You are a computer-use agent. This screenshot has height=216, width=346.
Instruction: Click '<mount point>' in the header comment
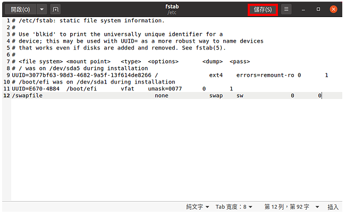(x=88, y=61)
